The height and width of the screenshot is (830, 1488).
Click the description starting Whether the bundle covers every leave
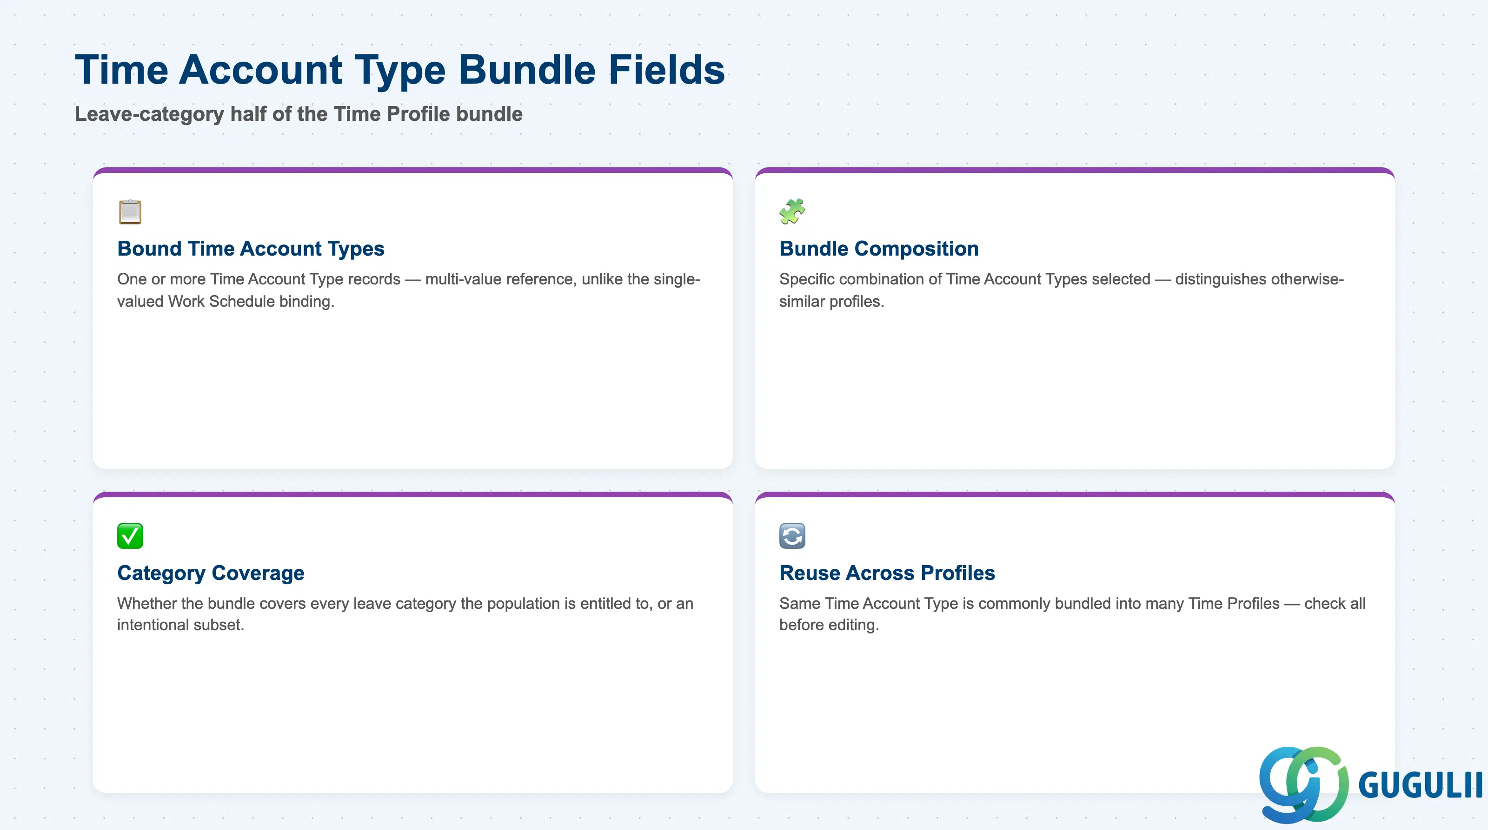(x=405, y=614)
